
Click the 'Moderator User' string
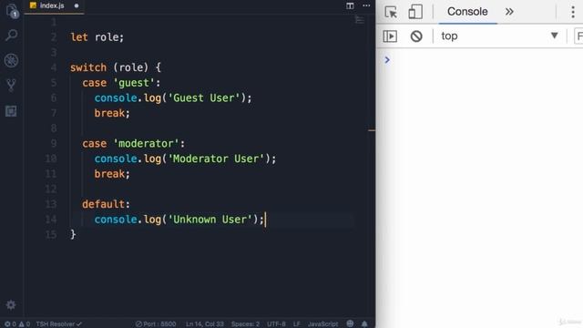coord(216,159)
